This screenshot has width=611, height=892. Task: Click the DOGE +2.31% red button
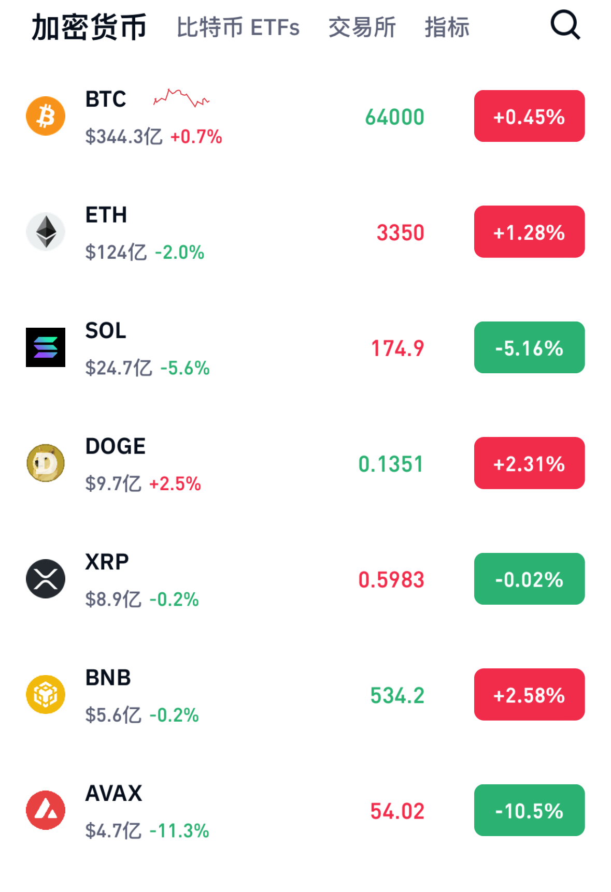click(529, 463)
